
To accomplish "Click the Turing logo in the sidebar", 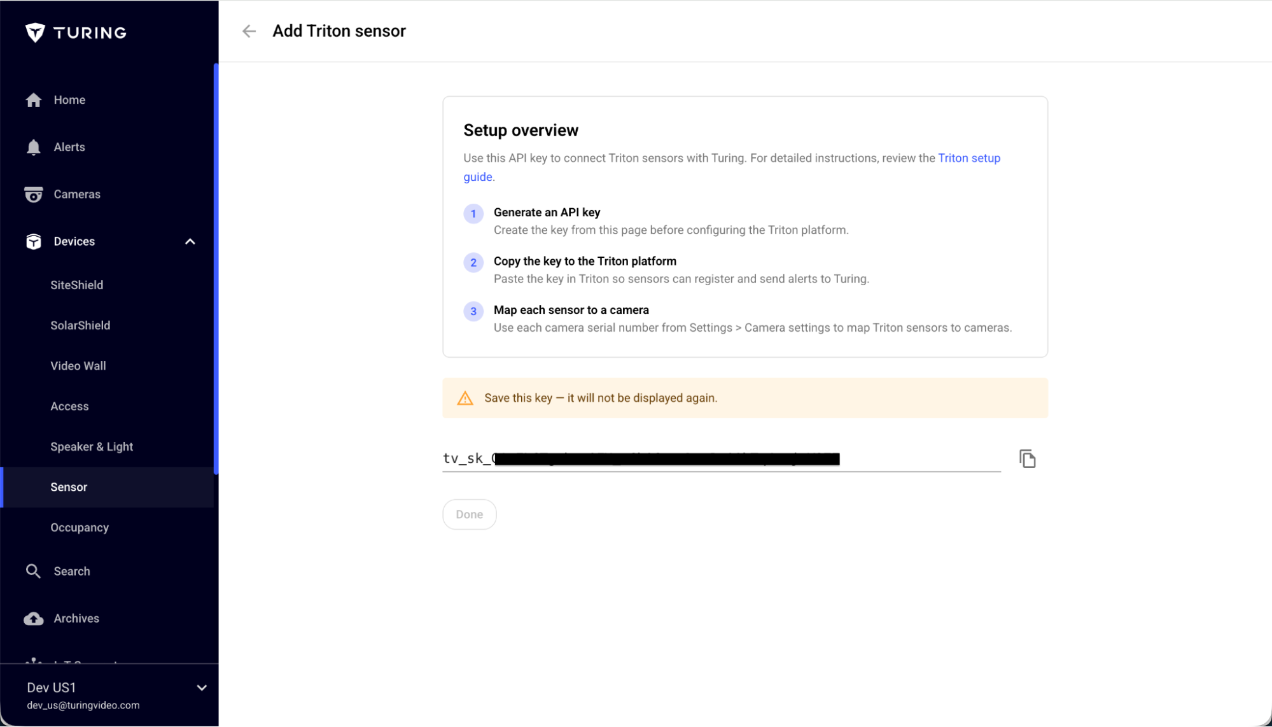I will click(x=76, y=32).
